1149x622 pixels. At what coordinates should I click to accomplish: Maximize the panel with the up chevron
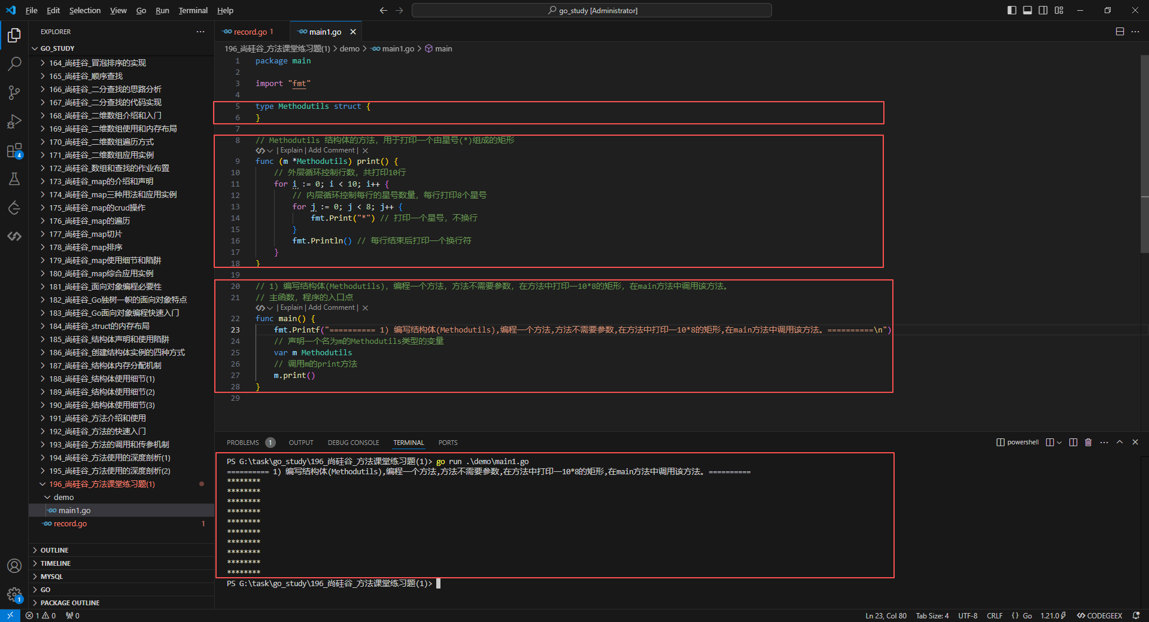[x=1120, y=443]
